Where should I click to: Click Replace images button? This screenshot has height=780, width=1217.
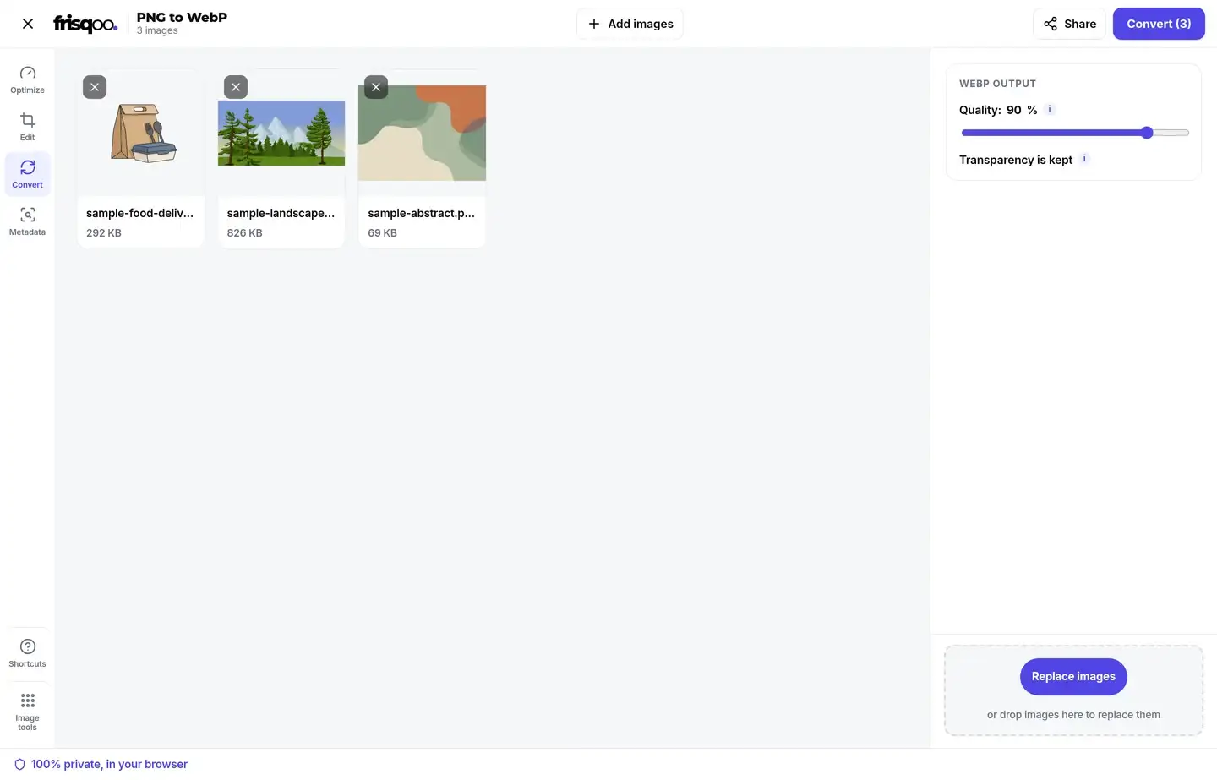click(x=1073, y=676)
